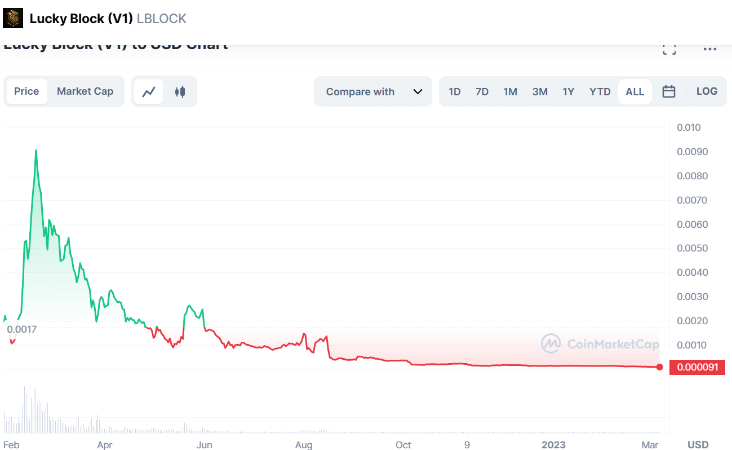732x450 pixels.
Task: Click the 2023 x-axis label
Action: click(x=553, y=445)
